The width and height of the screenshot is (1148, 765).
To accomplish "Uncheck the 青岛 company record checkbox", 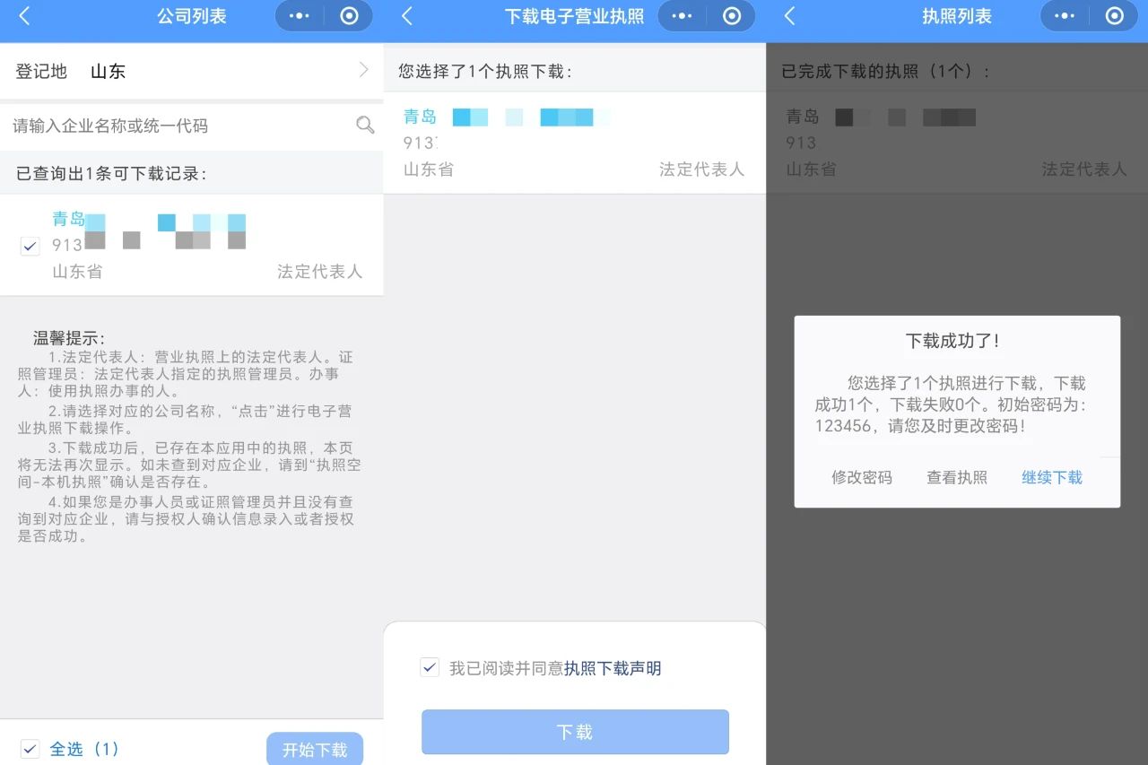I will click(x=30, y=246).
